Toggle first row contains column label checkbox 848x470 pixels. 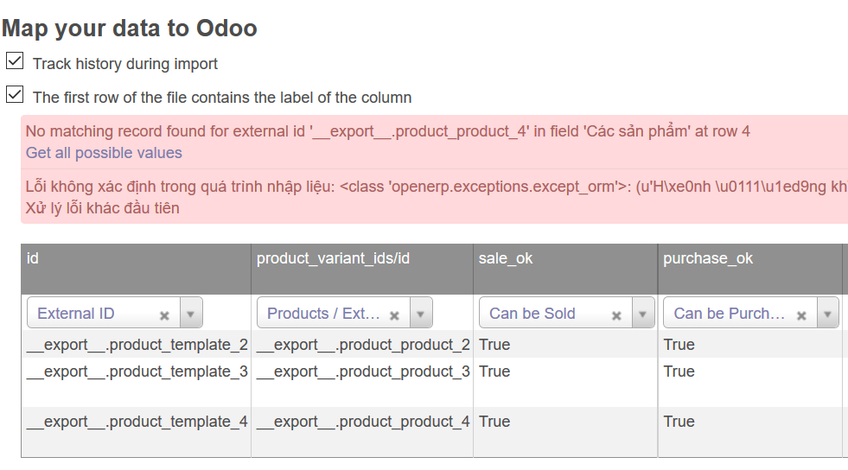[x=15, y=94]
